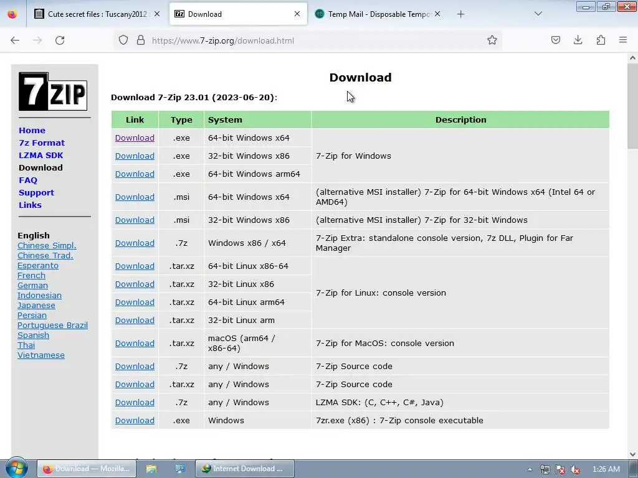Open the extensions puzzle icon

(601, 40)
